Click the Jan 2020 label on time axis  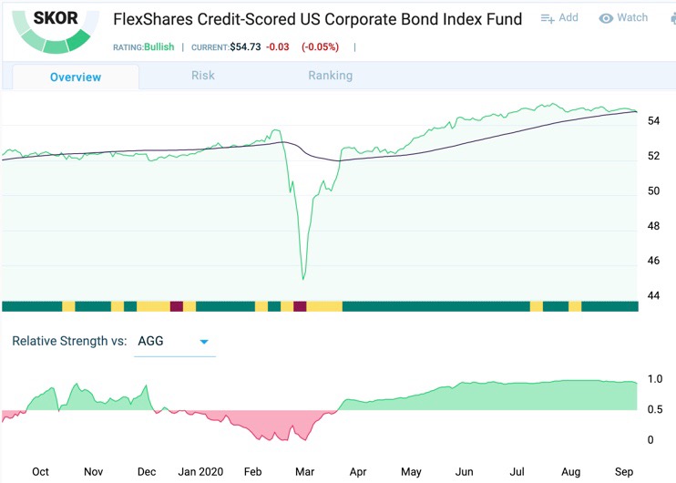(200, 471)
